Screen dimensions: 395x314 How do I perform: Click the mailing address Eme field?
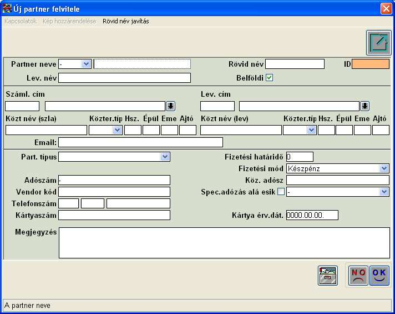(x=362, y=130)
